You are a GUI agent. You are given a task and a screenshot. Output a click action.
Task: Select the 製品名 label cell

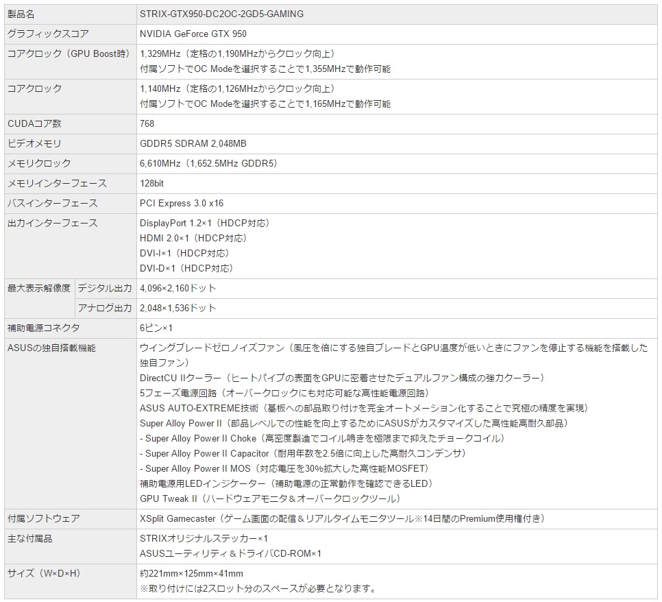pyautogui.click(x=70, y=14)
